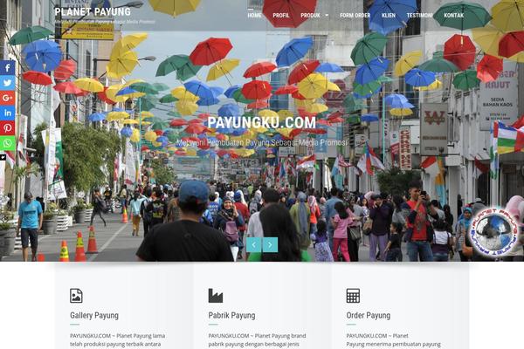Viewport: 524px width, 349px height.
Task: Click the Planet Payung globe logo
Action: coord(493,232)
